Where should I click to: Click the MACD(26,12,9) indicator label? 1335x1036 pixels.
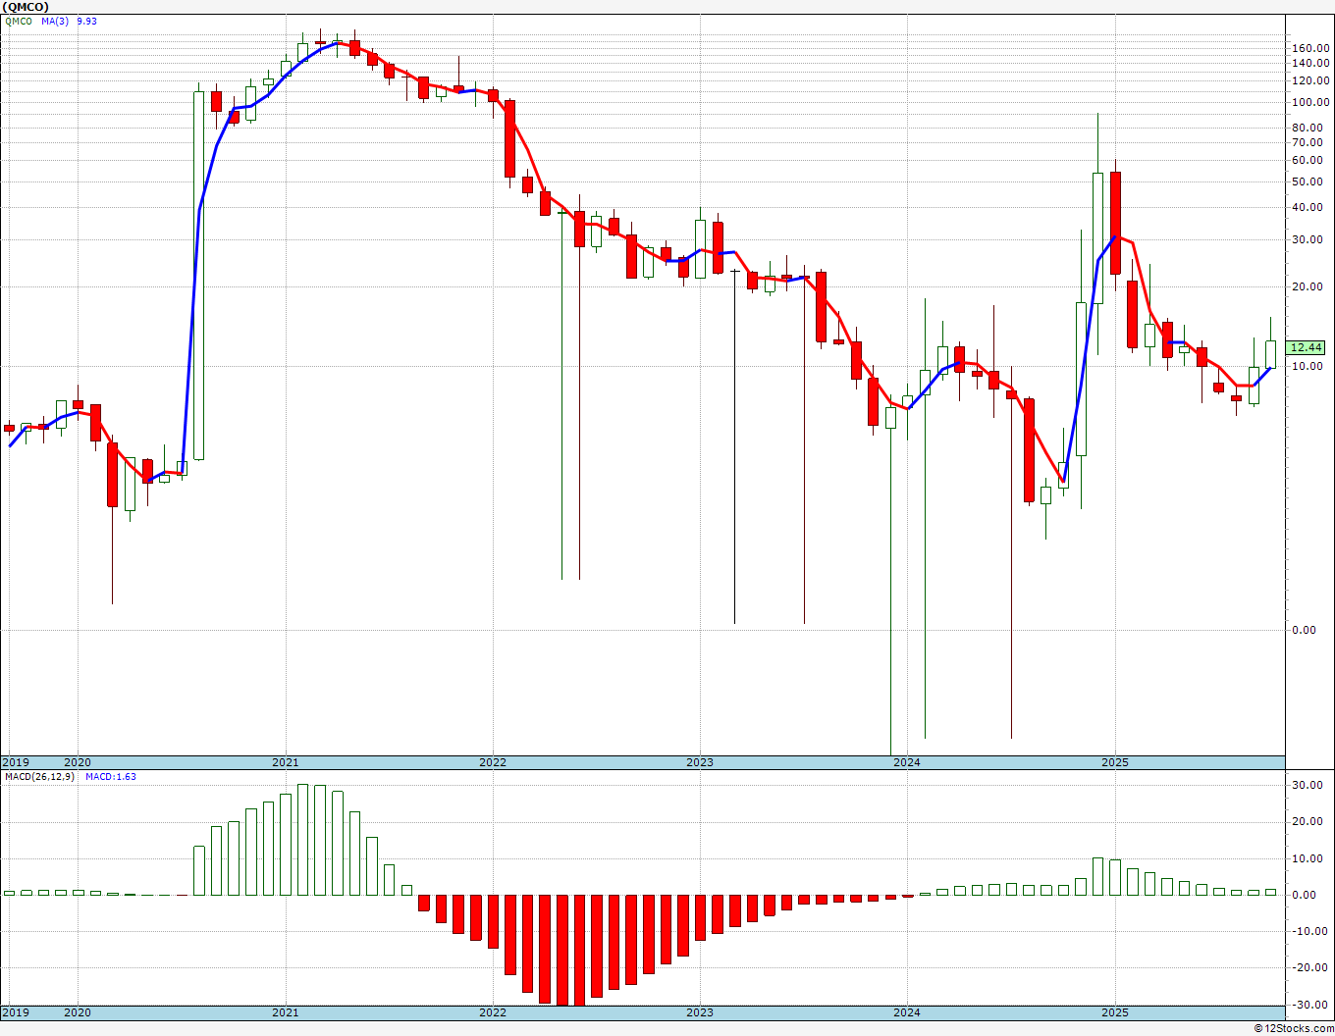tap(40, 776)
